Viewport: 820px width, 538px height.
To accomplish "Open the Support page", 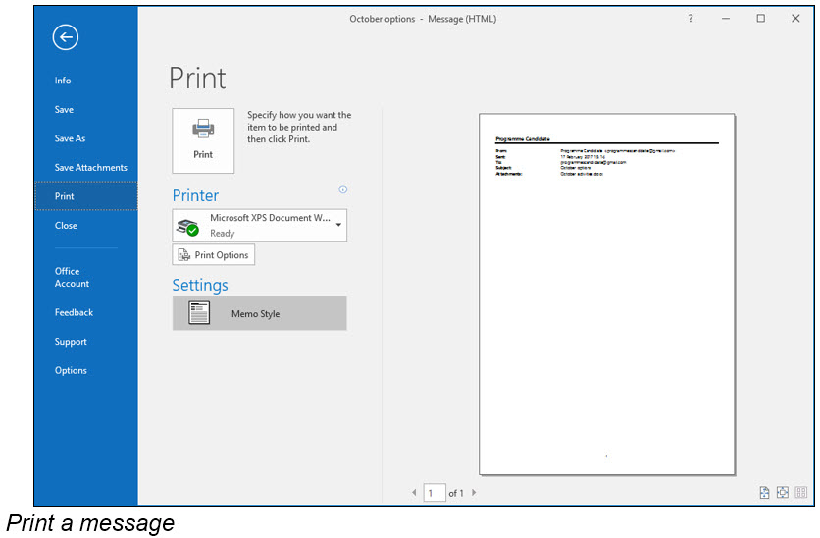I will click(x=71, y=342).
